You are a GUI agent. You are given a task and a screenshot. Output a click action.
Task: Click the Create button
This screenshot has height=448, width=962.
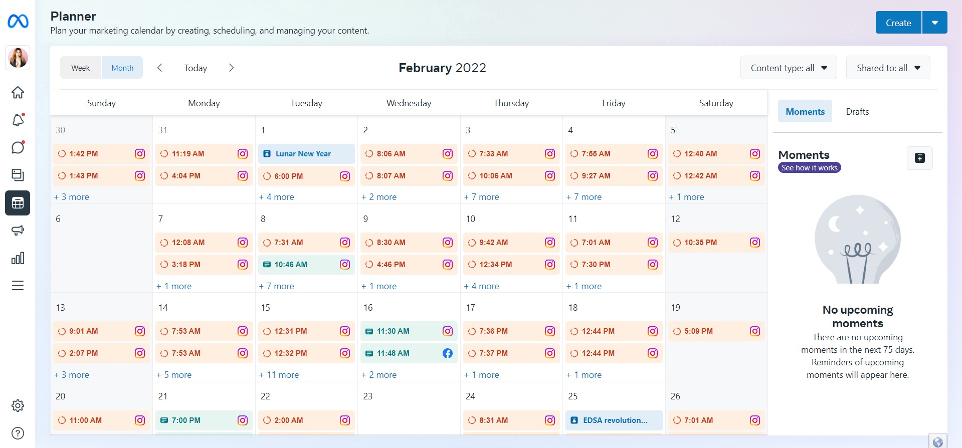coord(898,23)
